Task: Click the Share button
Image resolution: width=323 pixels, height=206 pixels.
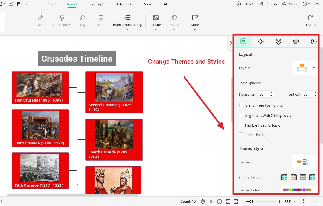Action: (x=290, y=4)
